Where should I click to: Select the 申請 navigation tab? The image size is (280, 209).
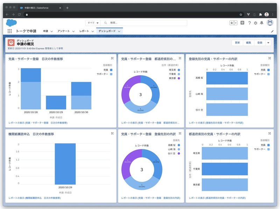pyautogui.click(x=45, y=31)
